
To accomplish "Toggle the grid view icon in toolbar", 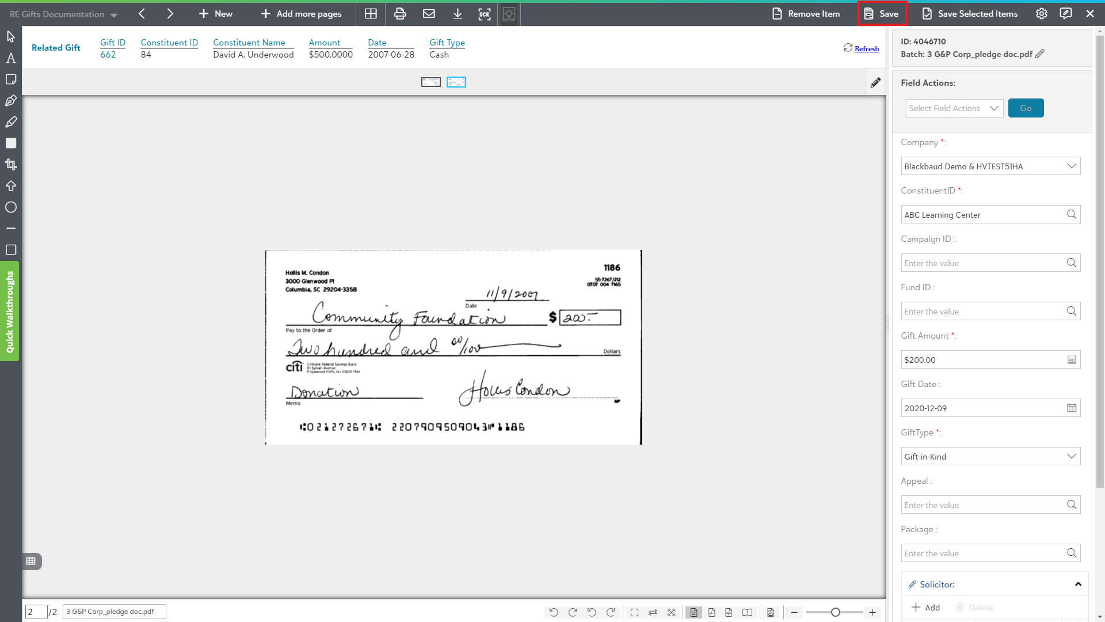I will [x=371, y=14].
